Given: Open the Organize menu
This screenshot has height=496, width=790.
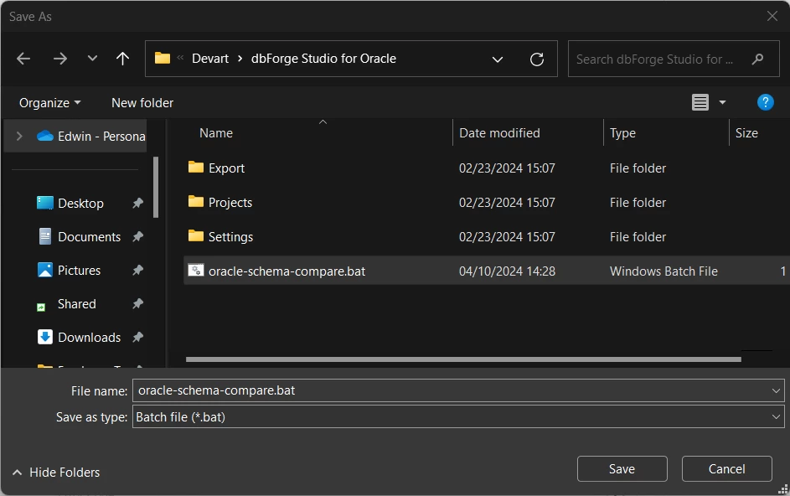Looking at the screenshot, I should coord(49,103).
